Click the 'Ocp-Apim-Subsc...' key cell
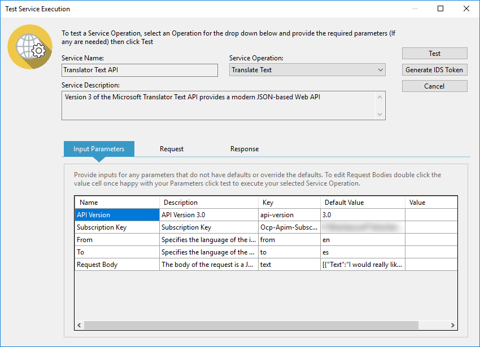480x347 pixels. [x=289, y=227]
